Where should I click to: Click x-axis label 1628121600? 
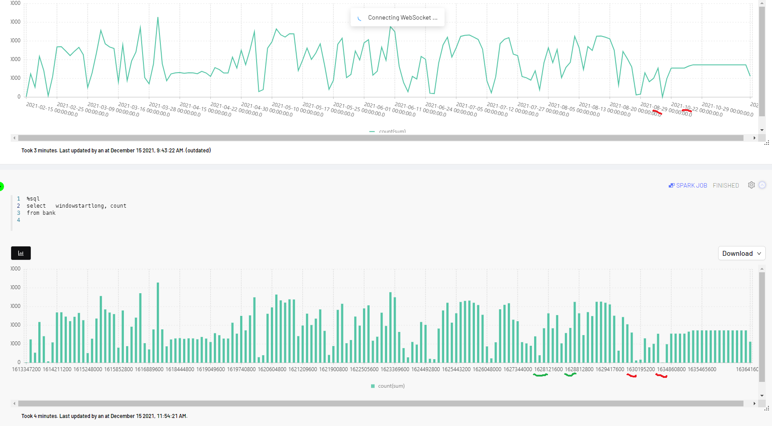(549, 369)
